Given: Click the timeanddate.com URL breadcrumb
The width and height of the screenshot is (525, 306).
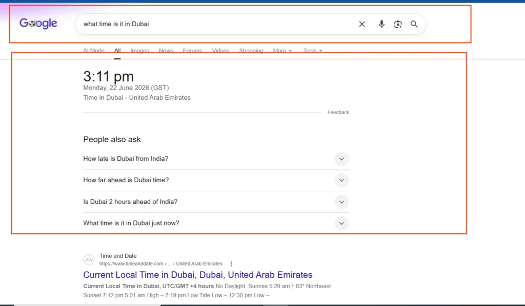Looking at the screenshot, I should click(x=160, y=264).
